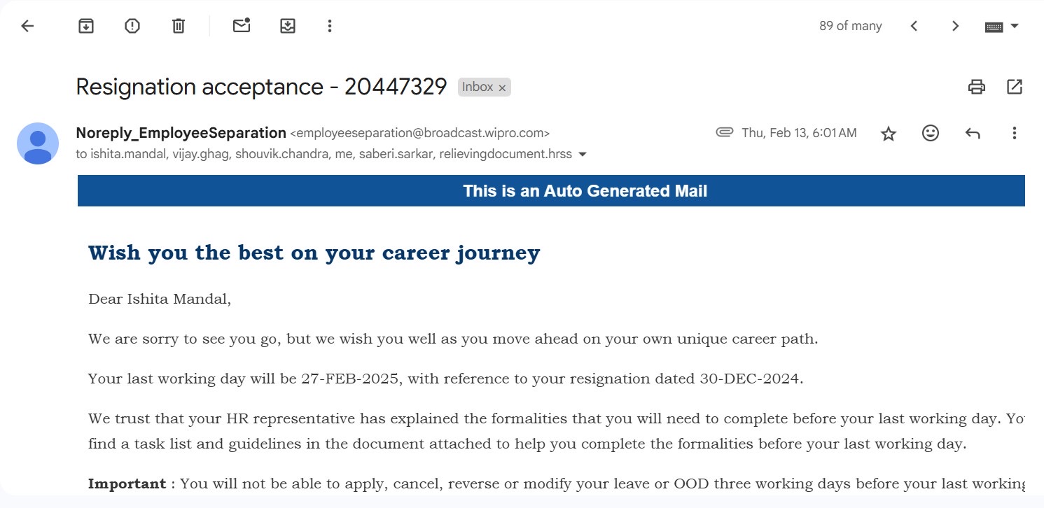Click the Noreply_EmployeeSeparation sender name
Image resolution: width=1044 pixels, height=508 pixels.
(181, 133)
